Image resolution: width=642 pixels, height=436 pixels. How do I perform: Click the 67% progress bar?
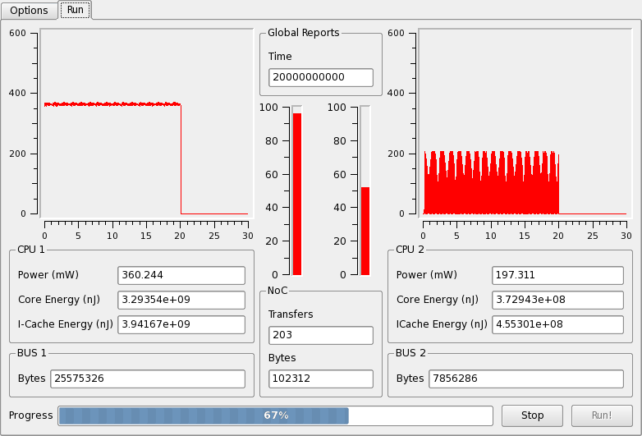(x=276, y=415)
